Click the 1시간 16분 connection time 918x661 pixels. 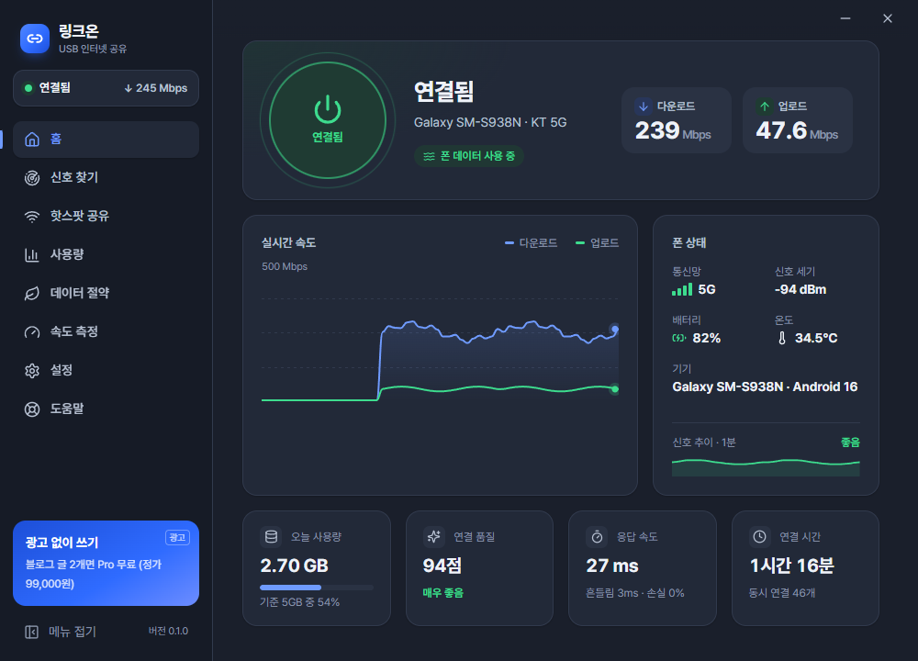pyautogui.click(x=791, y=566)
